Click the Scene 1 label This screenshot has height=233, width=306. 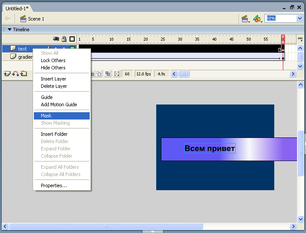[36, 19]
